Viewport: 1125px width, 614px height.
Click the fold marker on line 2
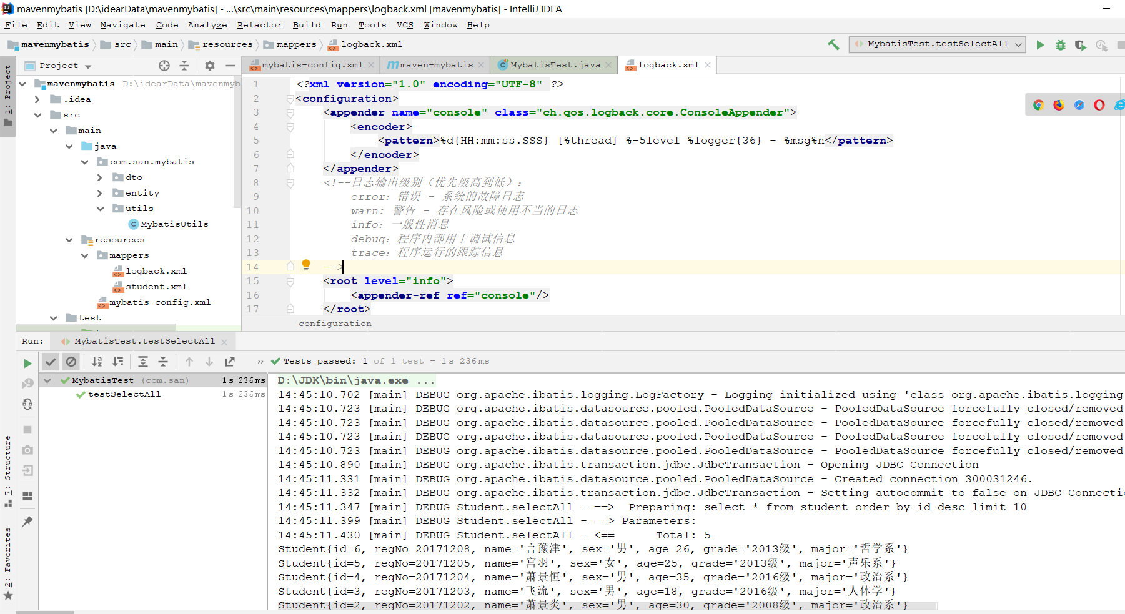point(290,99)
